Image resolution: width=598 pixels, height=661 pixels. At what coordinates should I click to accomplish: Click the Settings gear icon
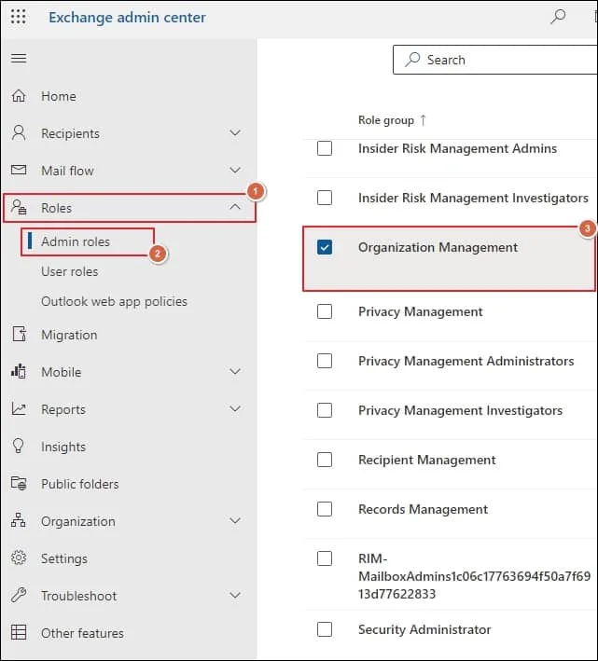pyautogui.click(x=19, y=558)
